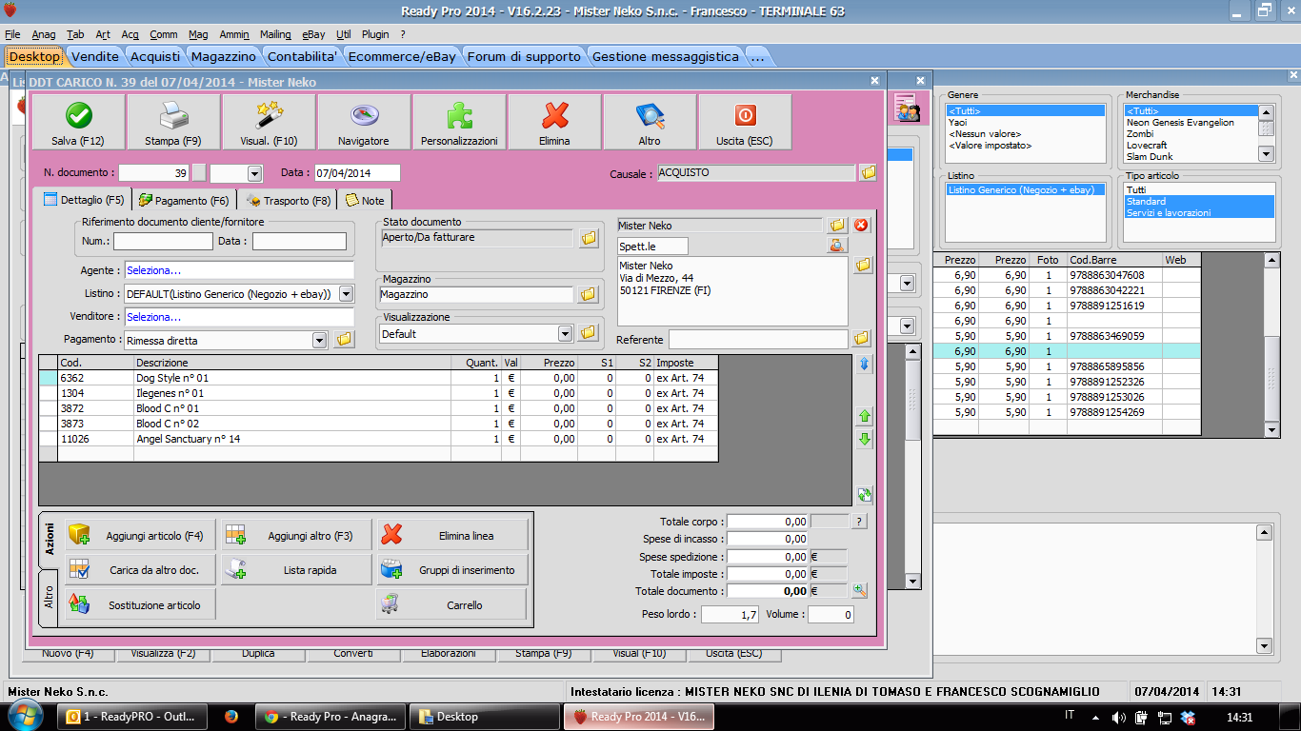
Task: Click the question mark button beside Totale corpo
Action: [859, 522]
